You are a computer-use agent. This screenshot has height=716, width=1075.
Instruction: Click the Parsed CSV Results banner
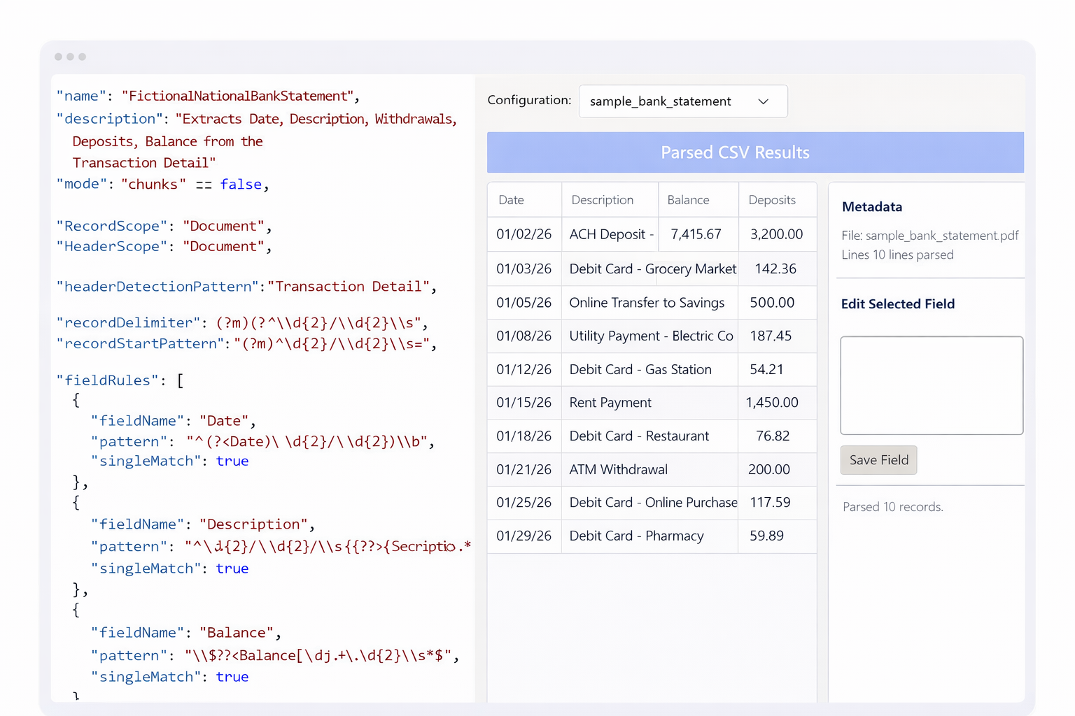755,152
